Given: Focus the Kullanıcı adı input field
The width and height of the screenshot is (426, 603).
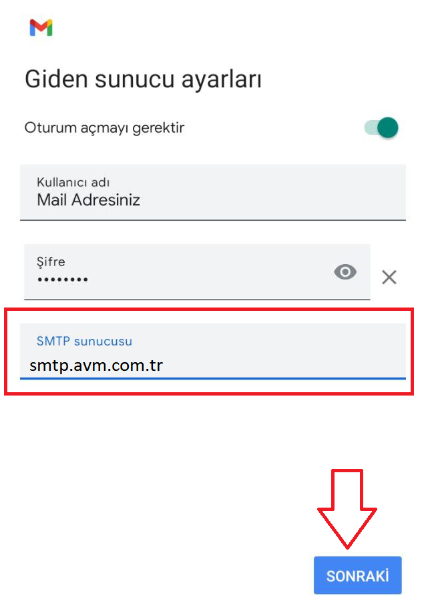Looking at the screenshot, I should [212, 191].
